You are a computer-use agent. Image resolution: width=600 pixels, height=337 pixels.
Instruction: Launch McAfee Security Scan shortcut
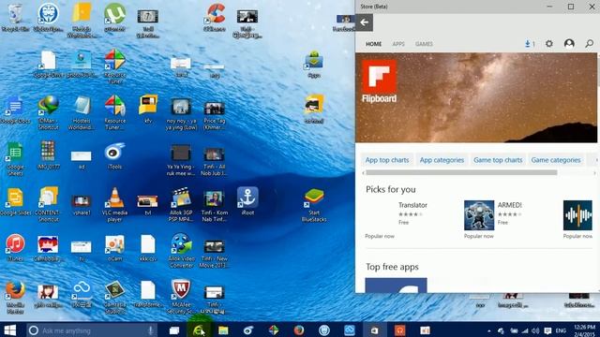[x=181, y=297]
